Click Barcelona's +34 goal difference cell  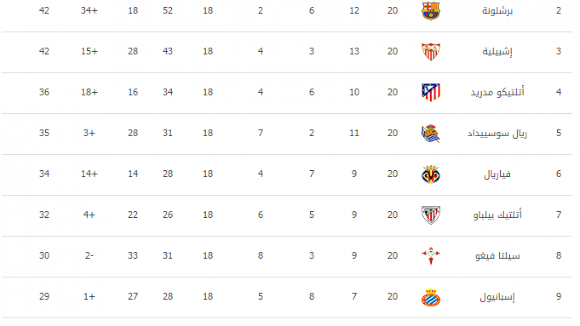point(89,10)
